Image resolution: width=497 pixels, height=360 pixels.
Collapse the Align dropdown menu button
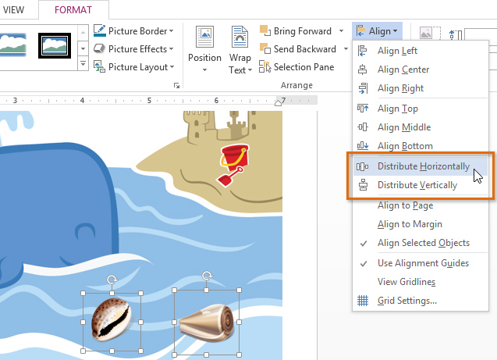[377, 31]
